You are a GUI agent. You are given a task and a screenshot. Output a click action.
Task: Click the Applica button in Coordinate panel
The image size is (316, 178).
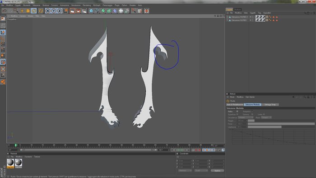(217, 171)
